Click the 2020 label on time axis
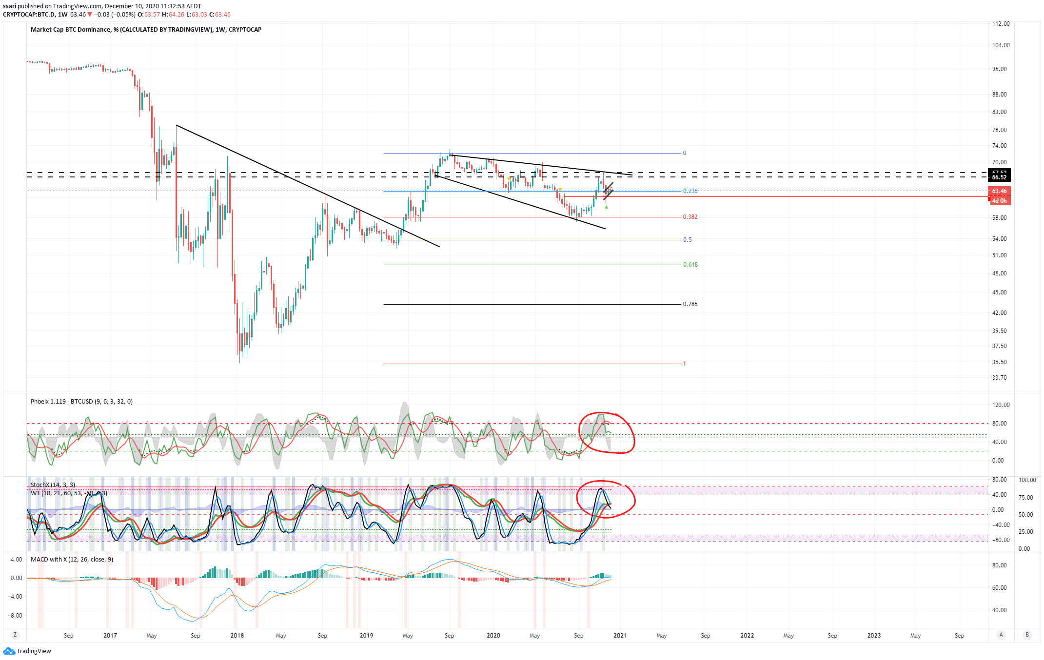The image size is (1044, 660). 493,635
